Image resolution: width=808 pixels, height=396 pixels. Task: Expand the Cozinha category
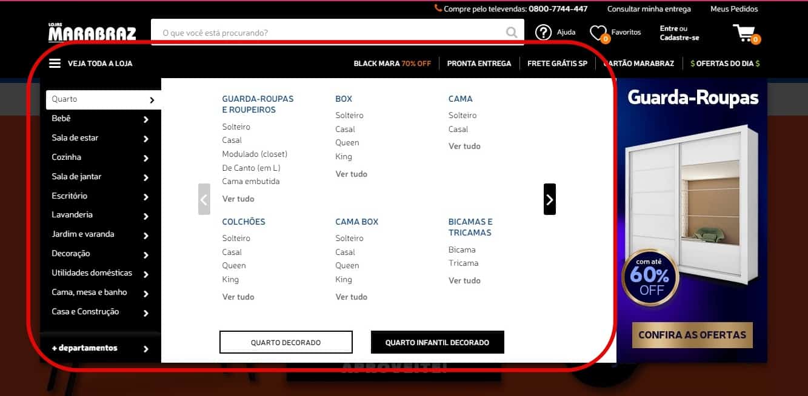click(100, 157)
